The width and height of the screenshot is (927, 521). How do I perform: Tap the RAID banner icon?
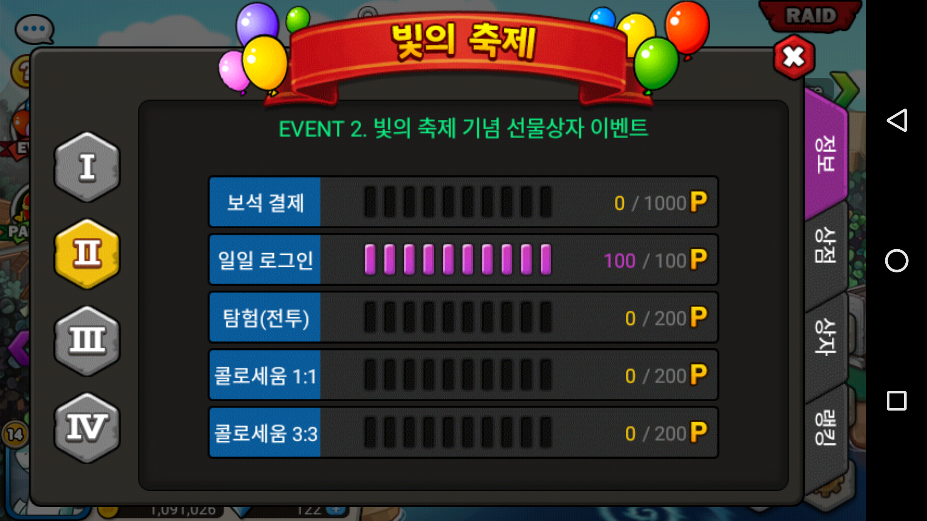(x=810, y=16)
